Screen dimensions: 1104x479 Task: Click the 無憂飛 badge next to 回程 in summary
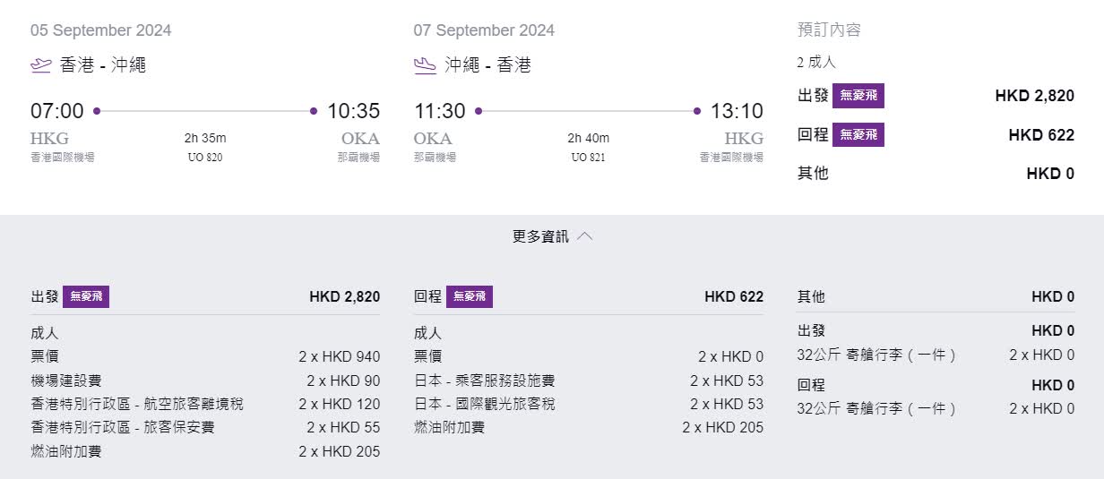858,135
